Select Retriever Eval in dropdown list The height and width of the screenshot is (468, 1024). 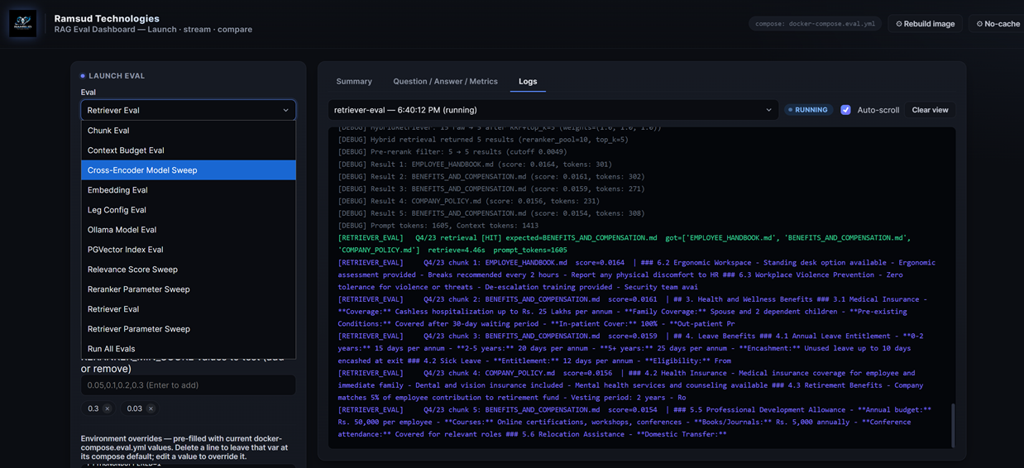(188, 309)
